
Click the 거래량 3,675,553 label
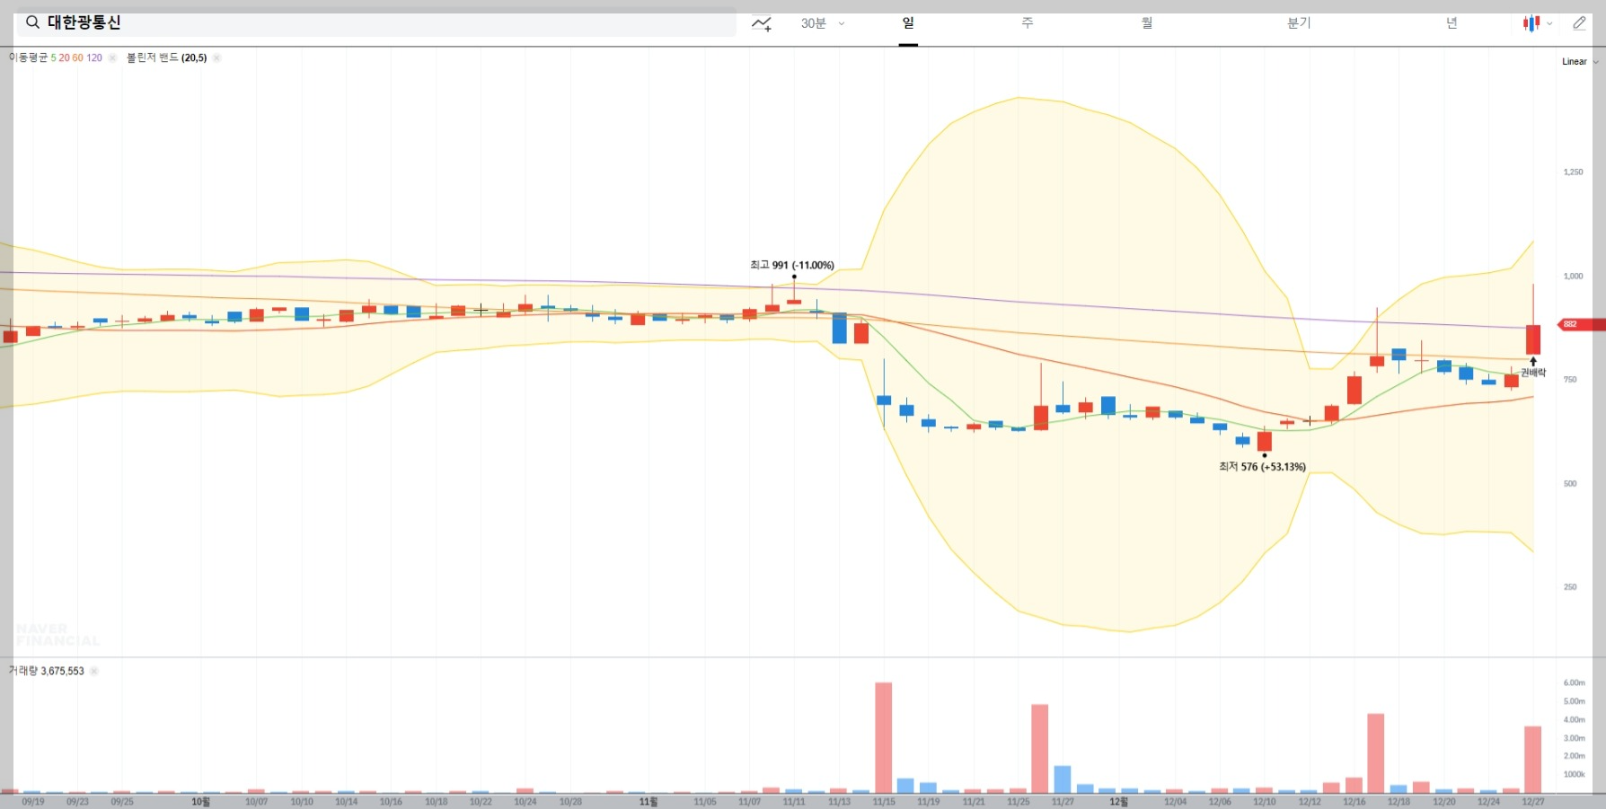[46, 671]
